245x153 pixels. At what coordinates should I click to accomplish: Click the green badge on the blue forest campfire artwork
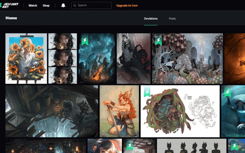(x=85, y=39)
